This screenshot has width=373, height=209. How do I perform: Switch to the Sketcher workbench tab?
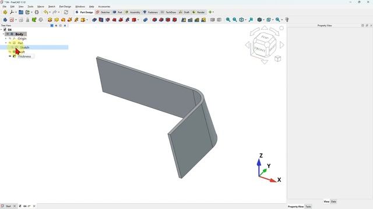click(x=103, y=12)
